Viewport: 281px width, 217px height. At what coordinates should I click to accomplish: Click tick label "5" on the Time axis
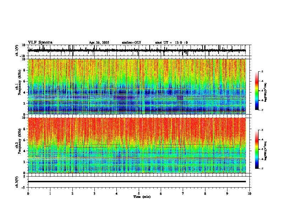(139, 194)
